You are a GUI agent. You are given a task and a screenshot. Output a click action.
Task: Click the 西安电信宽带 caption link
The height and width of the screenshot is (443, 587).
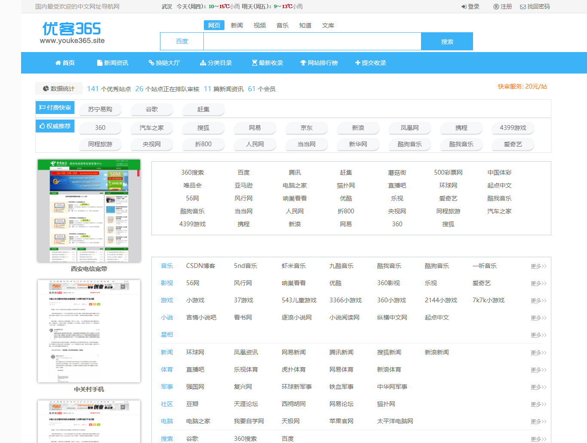click(x=89, y=269)
